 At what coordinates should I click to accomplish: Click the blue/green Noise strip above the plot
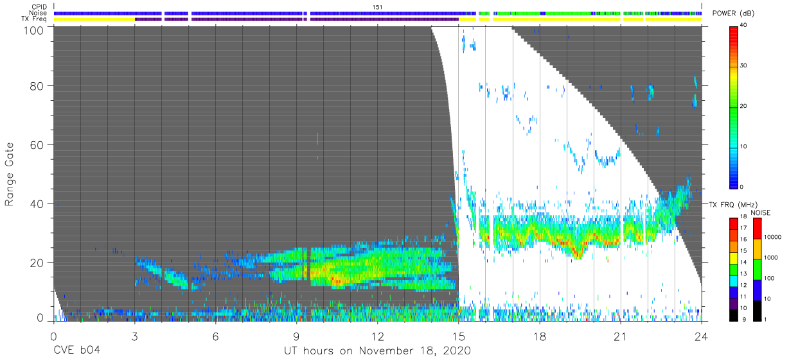pos(378,13)
